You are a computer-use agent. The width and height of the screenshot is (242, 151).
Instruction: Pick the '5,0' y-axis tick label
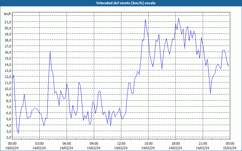8,119
